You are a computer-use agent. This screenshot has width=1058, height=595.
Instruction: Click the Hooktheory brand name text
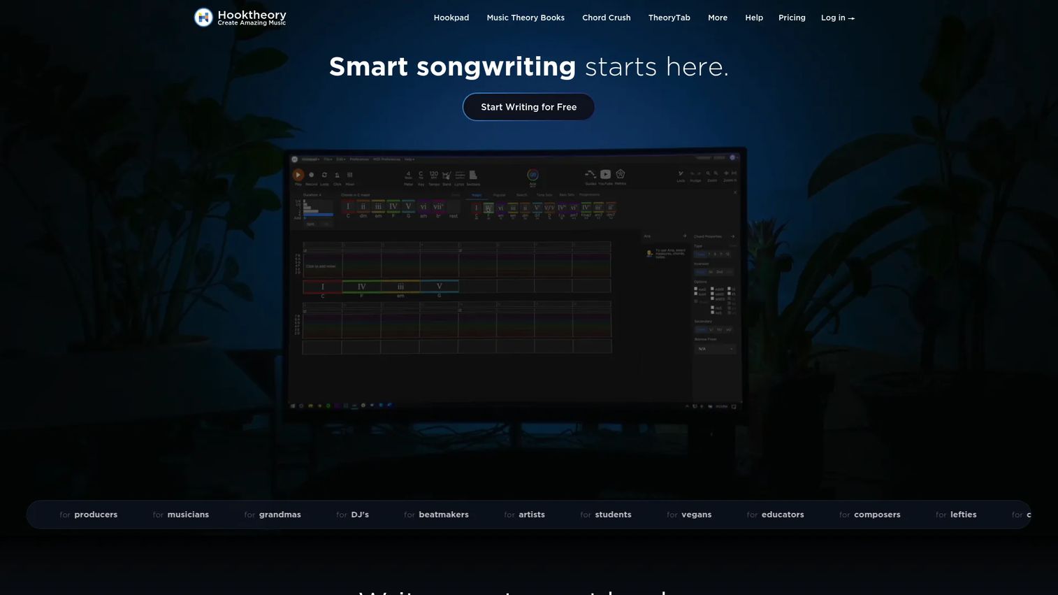[252, 15]
